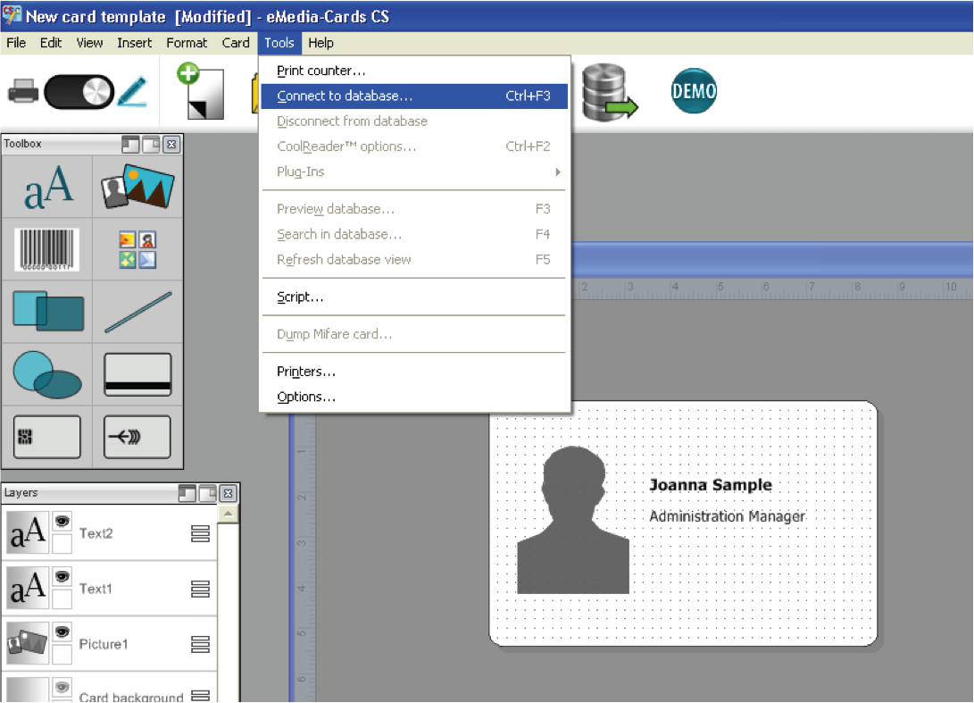The width and height of the screenshot is (974, 703).
Task: Close the Layers panel
Action: 228,494
